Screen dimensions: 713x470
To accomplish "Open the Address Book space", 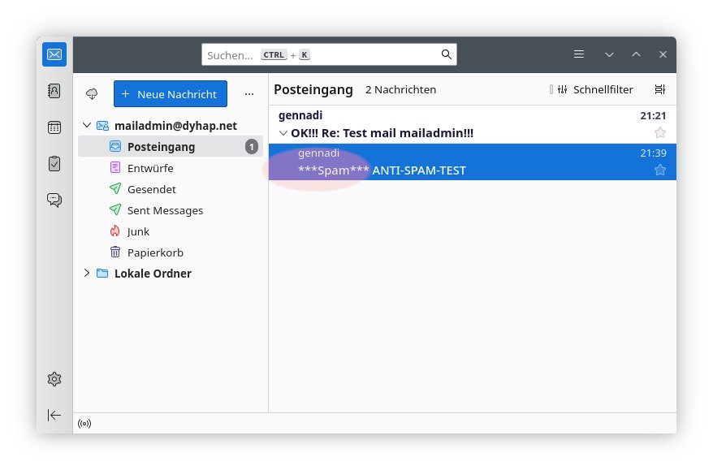I will [x=54, y=92].
